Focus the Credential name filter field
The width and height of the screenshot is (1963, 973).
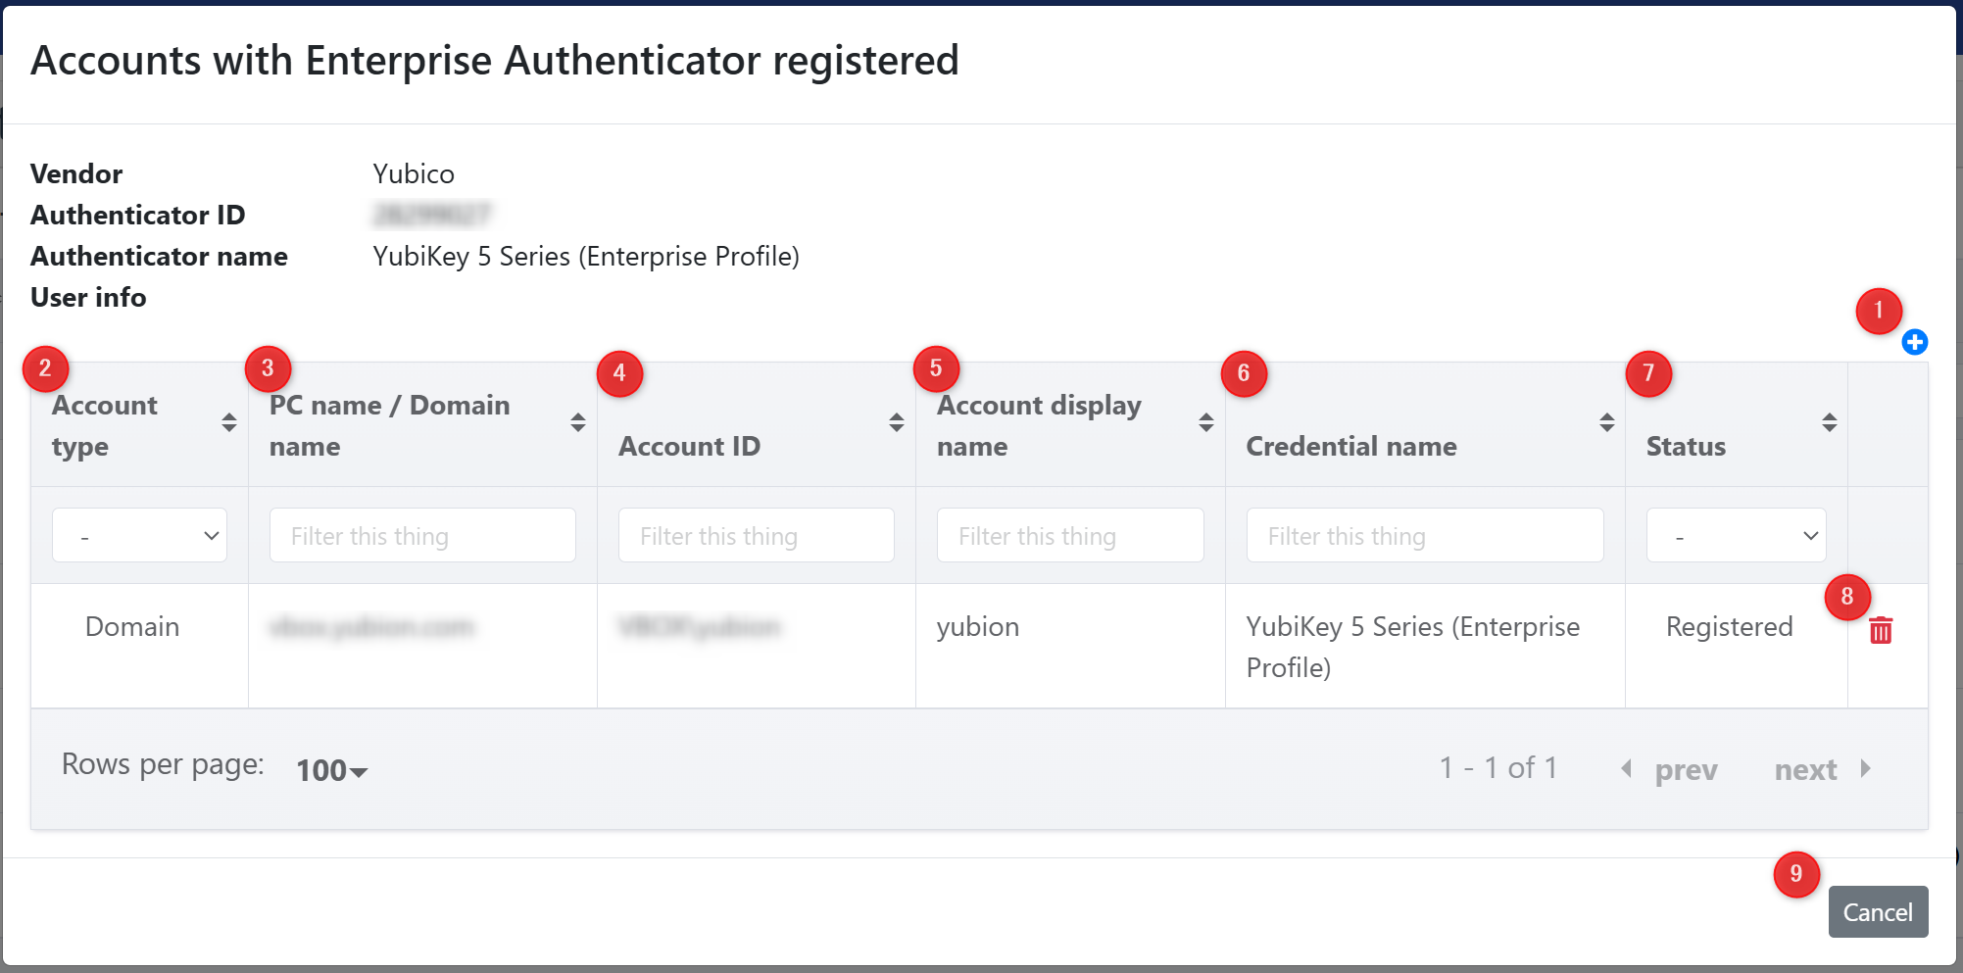pos(1425,535)
